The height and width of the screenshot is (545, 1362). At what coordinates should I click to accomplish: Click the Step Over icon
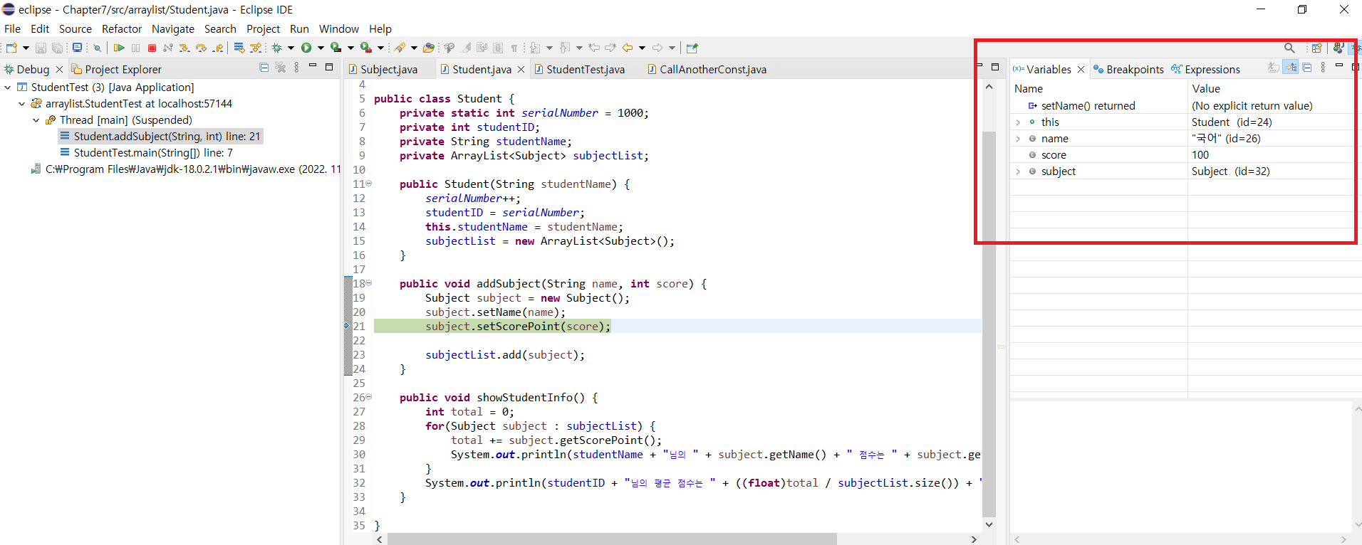201,48
